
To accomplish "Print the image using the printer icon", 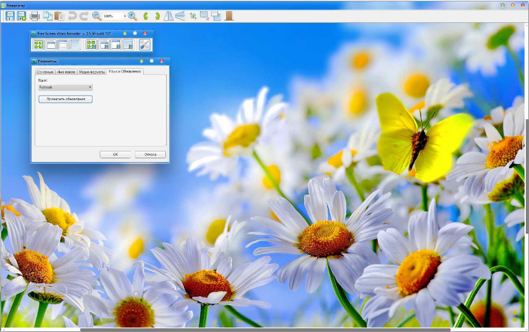I will 35,15.
